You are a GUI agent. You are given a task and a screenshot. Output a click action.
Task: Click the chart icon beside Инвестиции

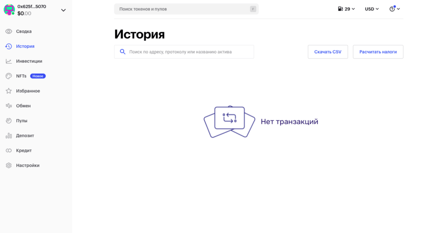coord(9,61)
